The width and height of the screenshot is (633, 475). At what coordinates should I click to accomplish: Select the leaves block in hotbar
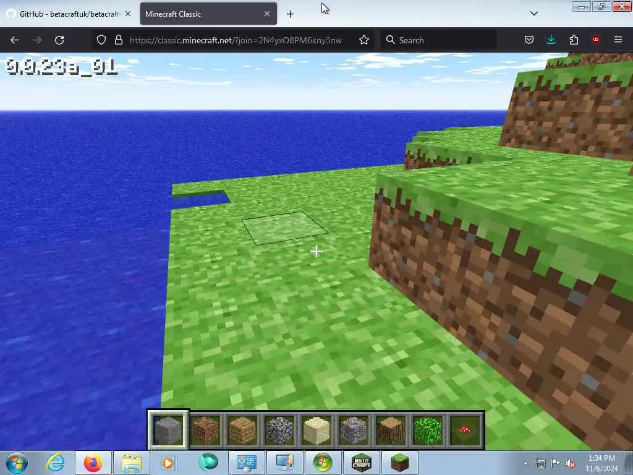click(428, 430)
